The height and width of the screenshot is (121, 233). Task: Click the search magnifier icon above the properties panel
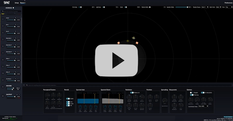27,85
